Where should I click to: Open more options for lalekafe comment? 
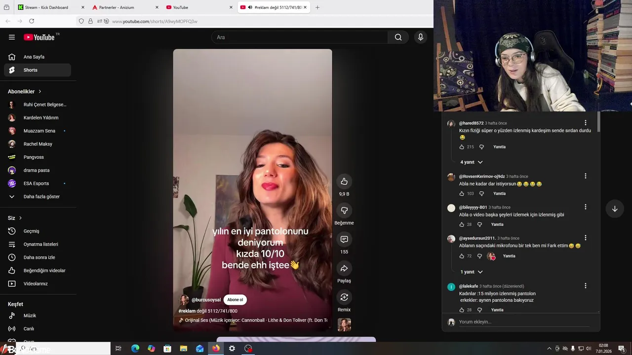586,286
